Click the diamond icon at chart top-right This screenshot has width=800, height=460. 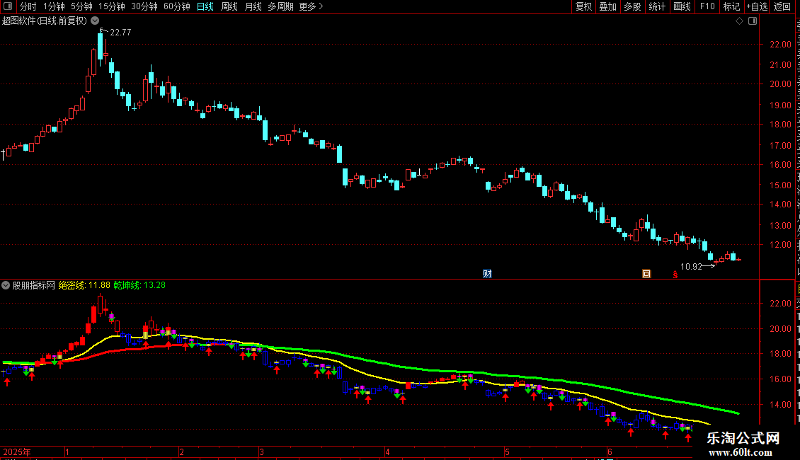(739, 21)
